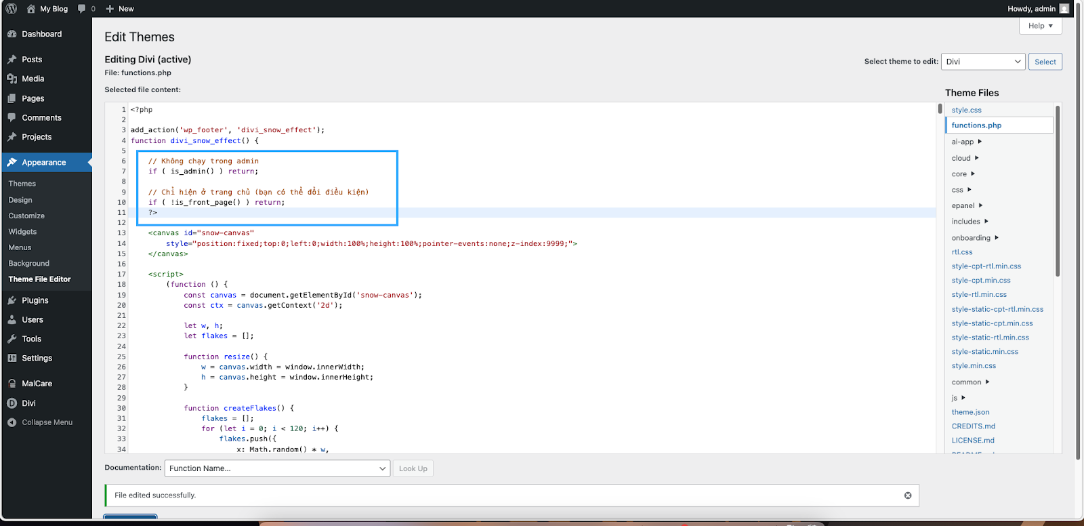The height and width of the screenshot is (526, 1084).
Task: Open the comments bubble icon in admin bar
Action: 82,9
